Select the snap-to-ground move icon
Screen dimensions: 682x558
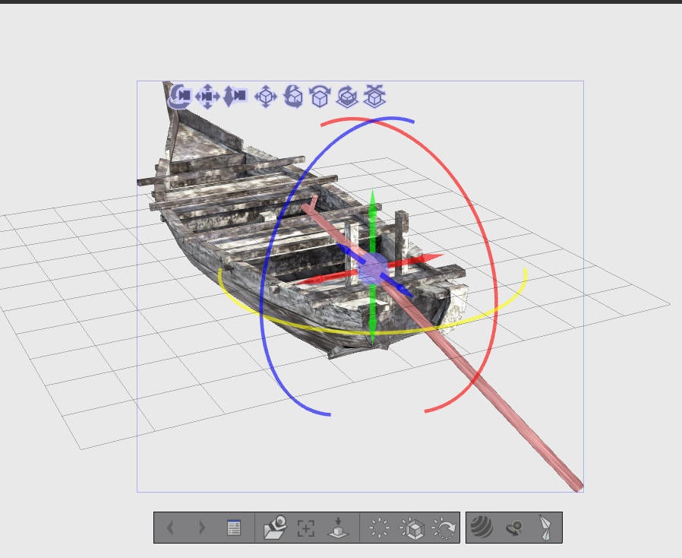click(x=374, y=97)
